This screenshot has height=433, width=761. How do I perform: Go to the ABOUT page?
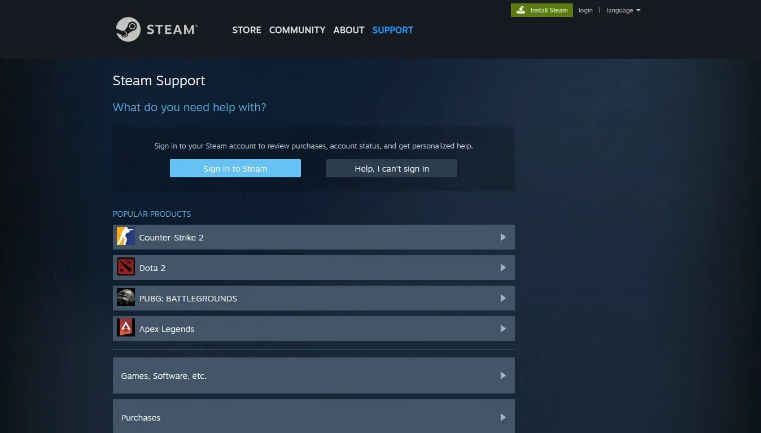pos(349,30)
